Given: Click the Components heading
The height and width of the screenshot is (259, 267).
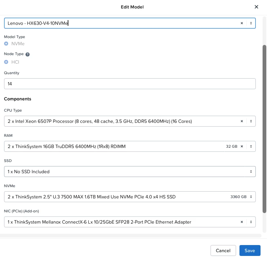Looking at the screenshot, I should [x=18, y=99].
